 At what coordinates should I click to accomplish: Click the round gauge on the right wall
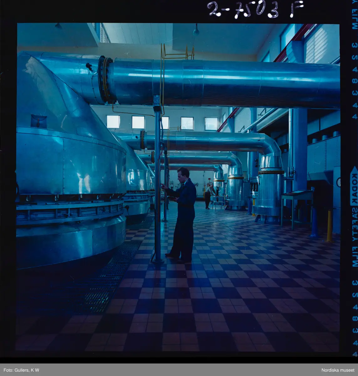coord(338,182)
